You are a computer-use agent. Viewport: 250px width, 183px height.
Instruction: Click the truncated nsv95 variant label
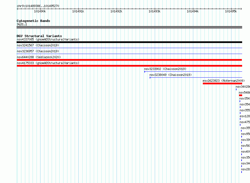(x=246, y=134)
